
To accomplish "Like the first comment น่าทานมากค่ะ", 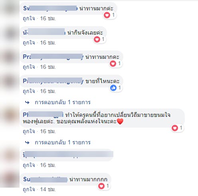I will point(29,18).
